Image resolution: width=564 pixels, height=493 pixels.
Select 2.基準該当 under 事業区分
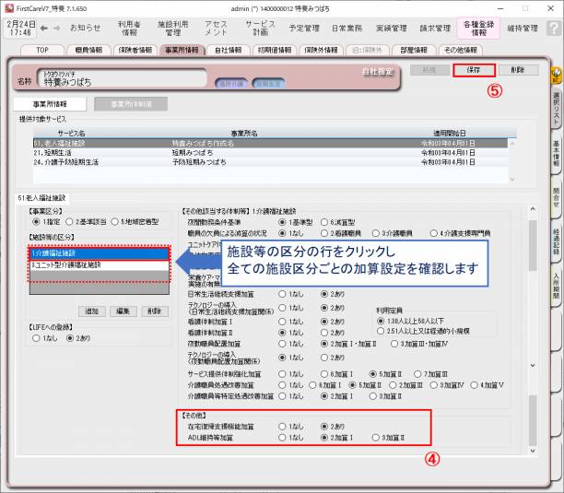pyautogui.click(x=68, y=222)
